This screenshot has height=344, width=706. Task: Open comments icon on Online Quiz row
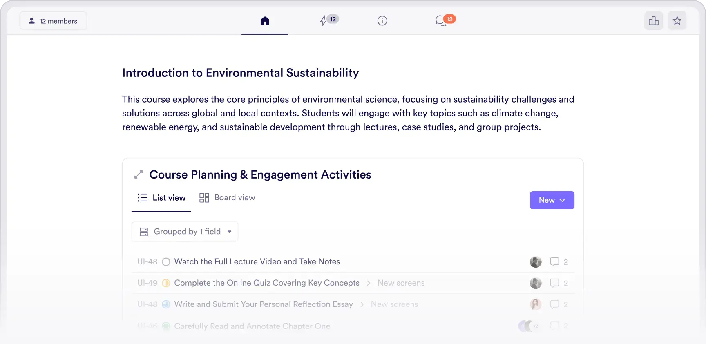[554, 283]
